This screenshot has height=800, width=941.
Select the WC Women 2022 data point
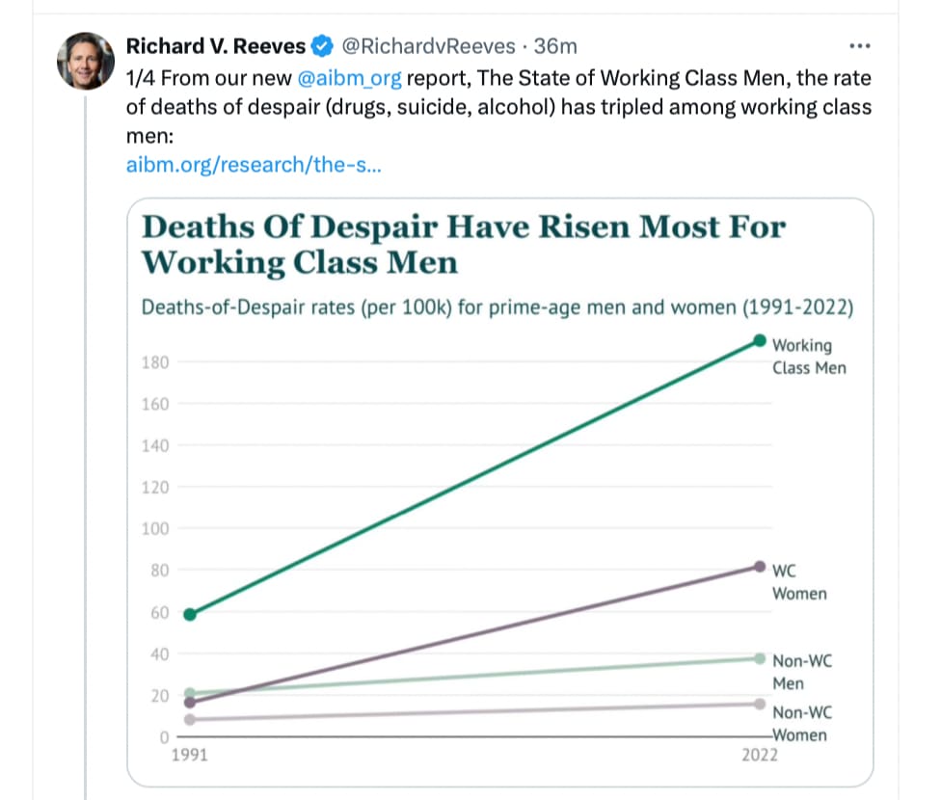759,567
